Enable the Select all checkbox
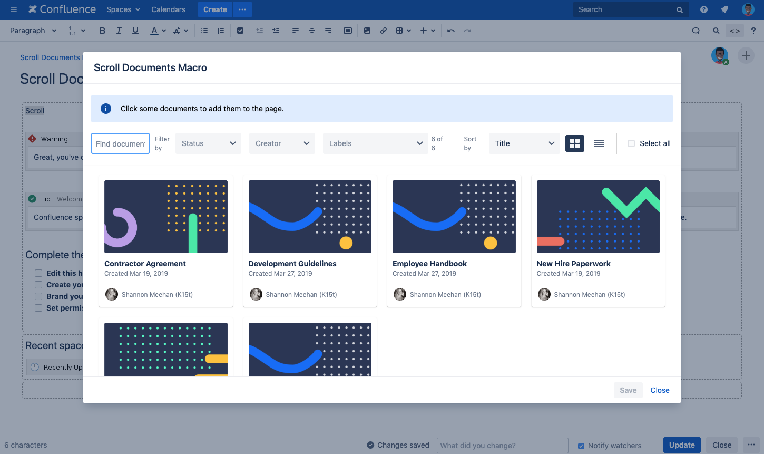Screen dimensions: 764x454 [x=631, y=143]
